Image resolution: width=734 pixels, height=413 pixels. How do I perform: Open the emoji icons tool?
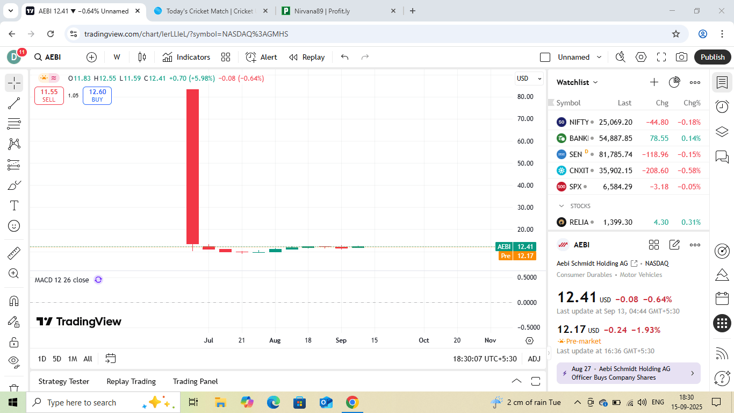click(14, 226)
